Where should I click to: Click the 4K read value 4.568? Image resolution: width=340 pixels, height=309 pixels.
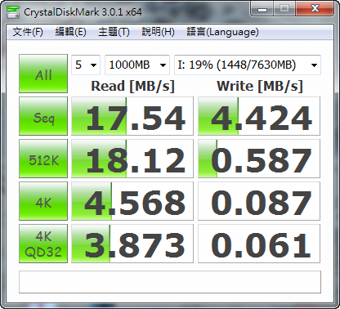tap(132, 201)
